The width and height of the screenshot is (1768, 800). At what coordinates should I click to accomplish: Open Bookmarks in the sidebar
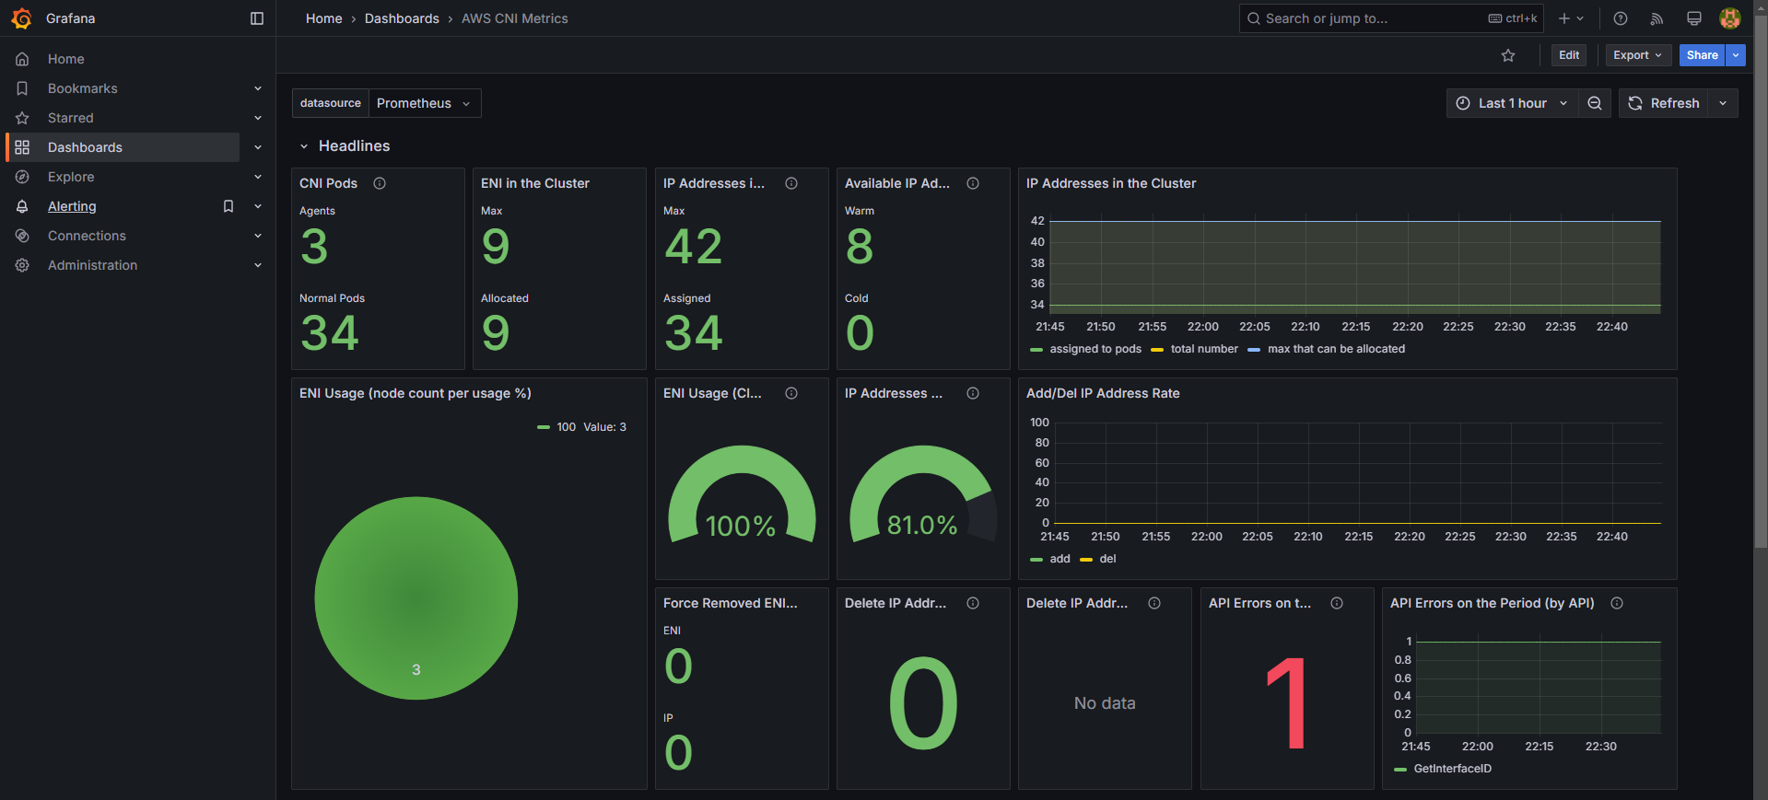coord(83,88)
